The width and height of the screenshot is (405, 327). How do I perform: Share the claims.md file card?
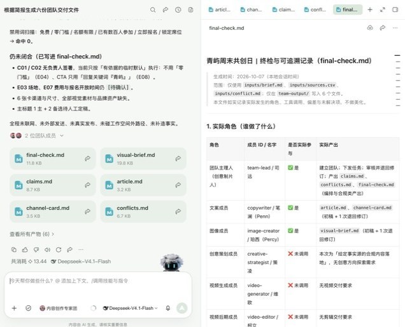tap(88, 185)
